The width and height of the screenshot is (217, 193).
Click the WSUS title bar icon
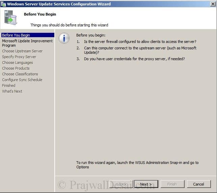(3, 4)
